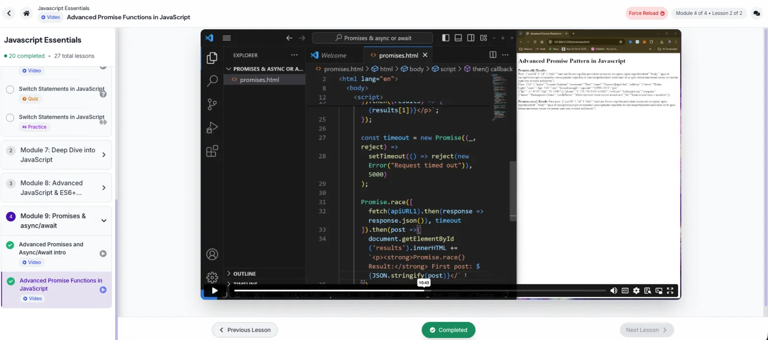768x340 pixels.
Task: Click the Force Reload button
Action: [x=647, y=13]
